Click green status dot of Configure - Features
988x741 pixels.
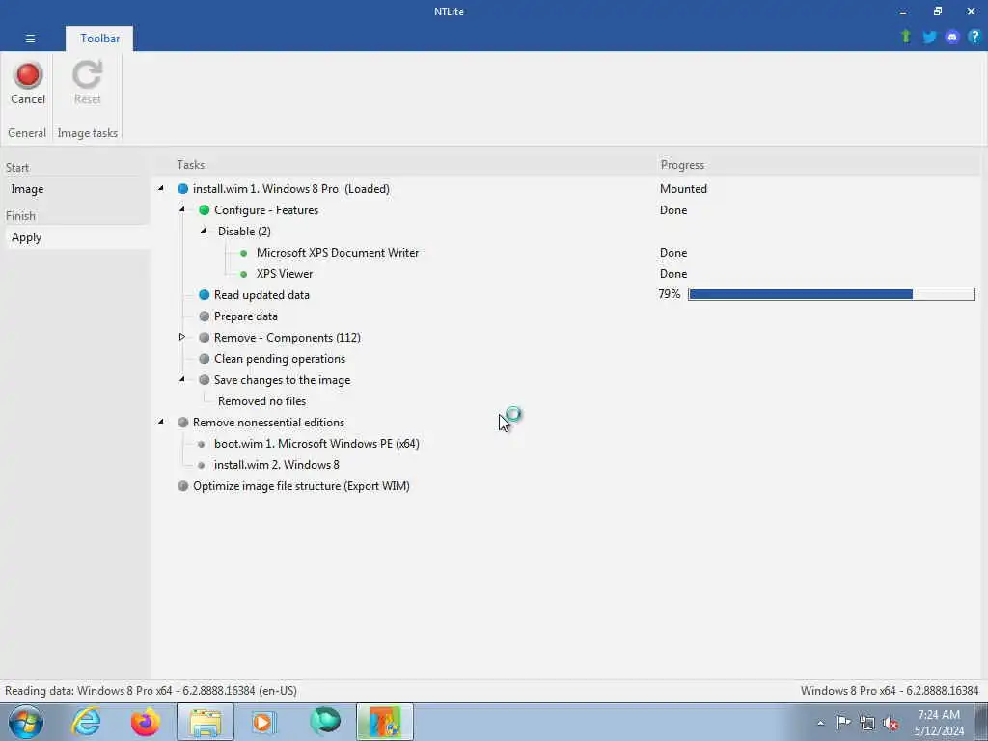(205, 210)
